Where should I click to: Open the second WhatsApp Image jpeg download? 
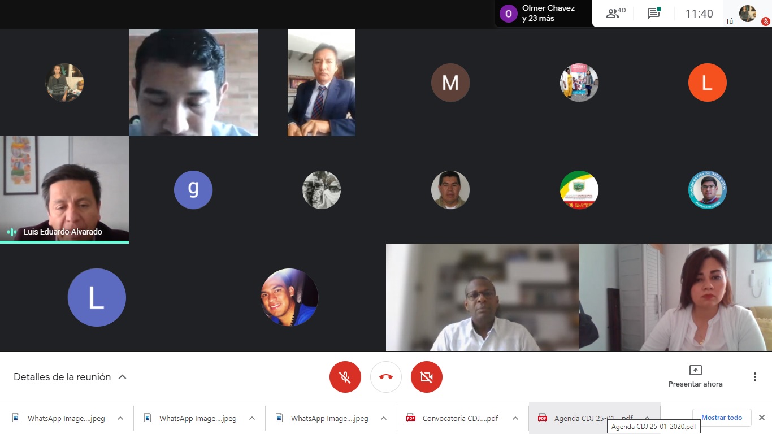(x=190, y=418)
